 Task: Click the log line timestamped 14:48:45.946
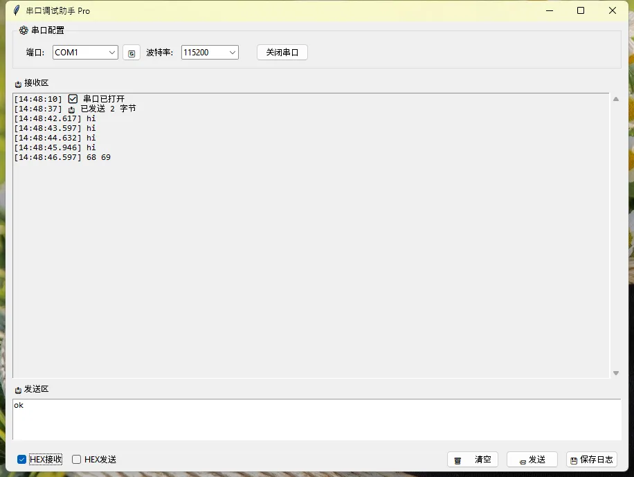click(x=55, y=147)
